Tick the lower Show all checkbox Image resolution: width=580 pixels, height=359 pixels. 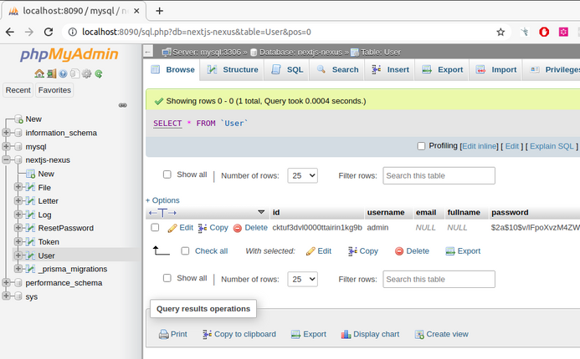(x=167, y=278)
